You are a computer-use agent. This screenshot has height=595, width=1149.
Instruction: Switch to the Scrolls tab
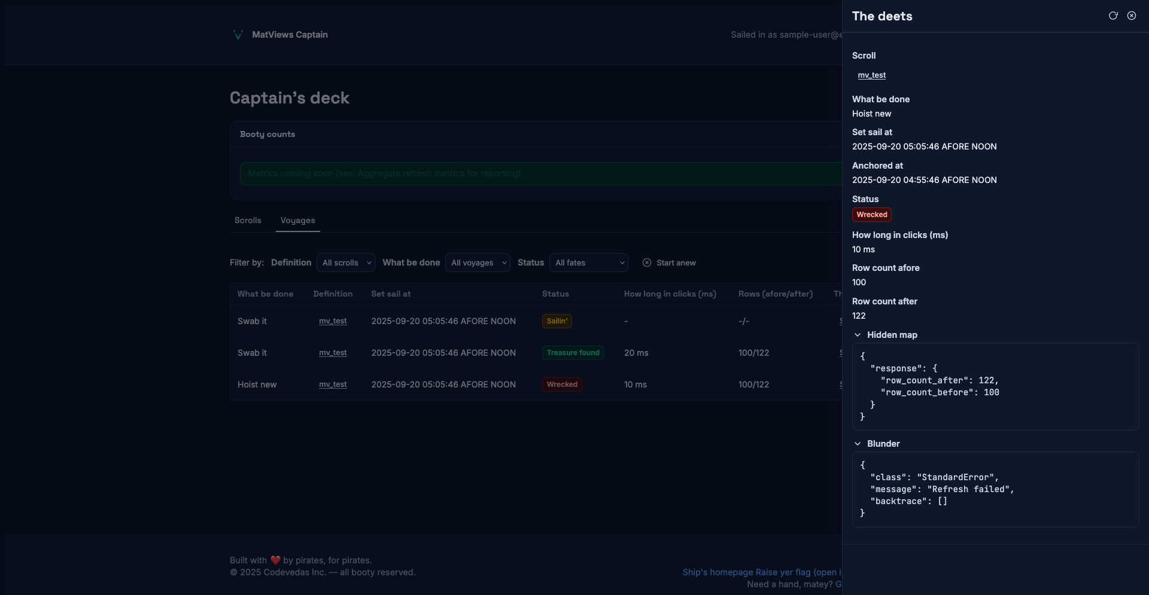(248, 221)
